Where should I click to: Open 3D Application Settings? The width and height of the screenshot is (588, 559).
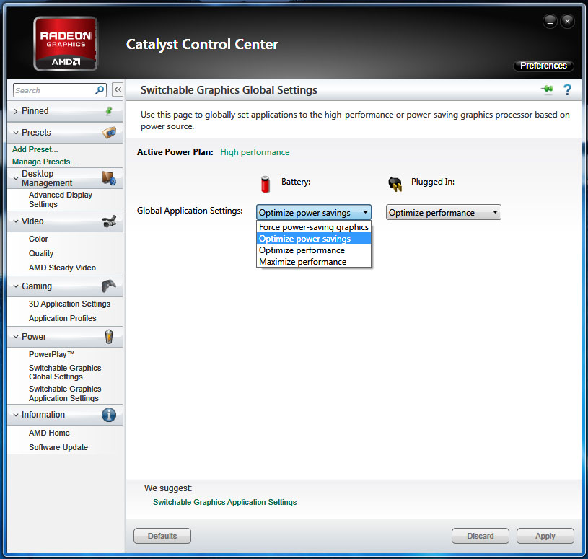coord(69,304)
